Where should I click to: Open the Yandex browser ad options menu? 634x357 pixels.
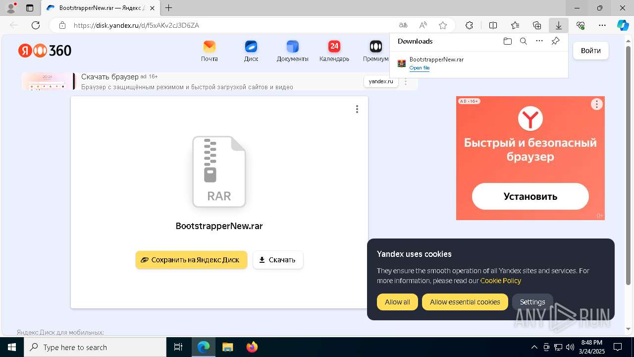(x=597, y=104)
